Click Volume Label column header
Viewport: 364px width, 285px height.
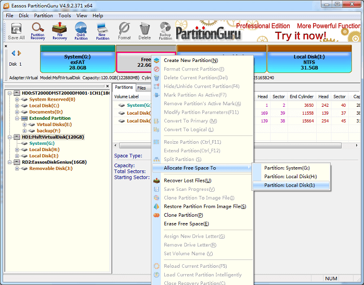(126, 96)
